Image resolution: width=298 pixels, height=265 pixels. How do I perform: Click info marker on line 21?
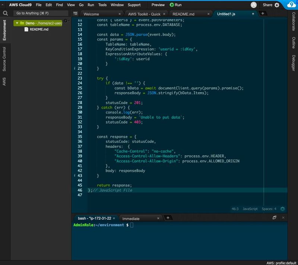click(x=74, y=68)
